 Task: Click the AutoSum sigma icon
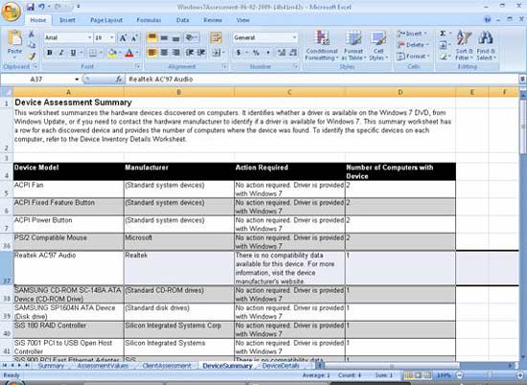(x=443, y=34)
